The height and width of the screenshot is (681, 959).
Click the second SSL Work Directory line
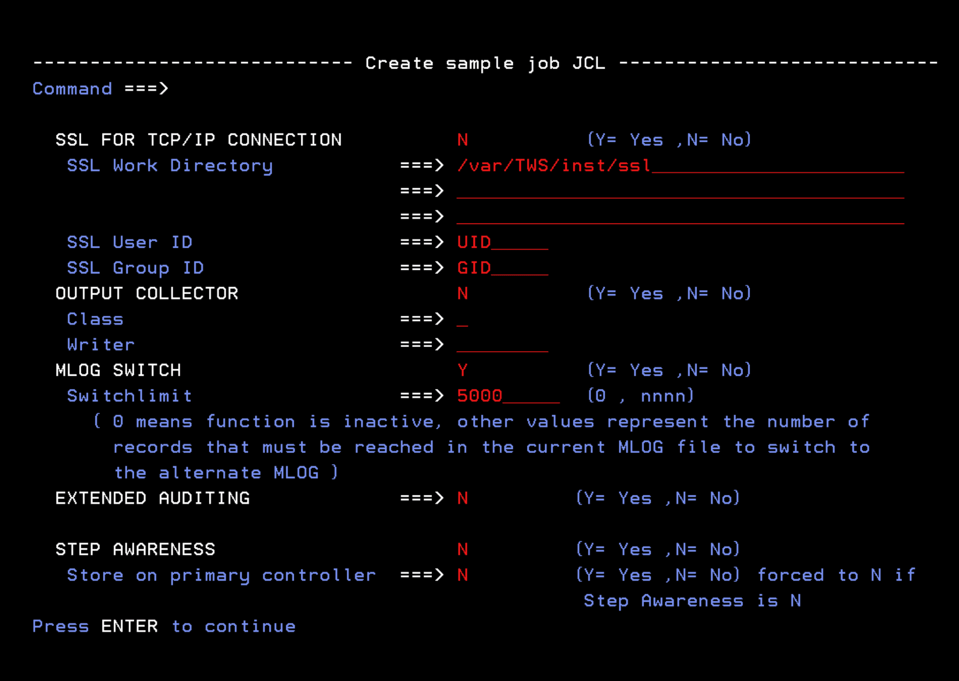click(679, 192)
